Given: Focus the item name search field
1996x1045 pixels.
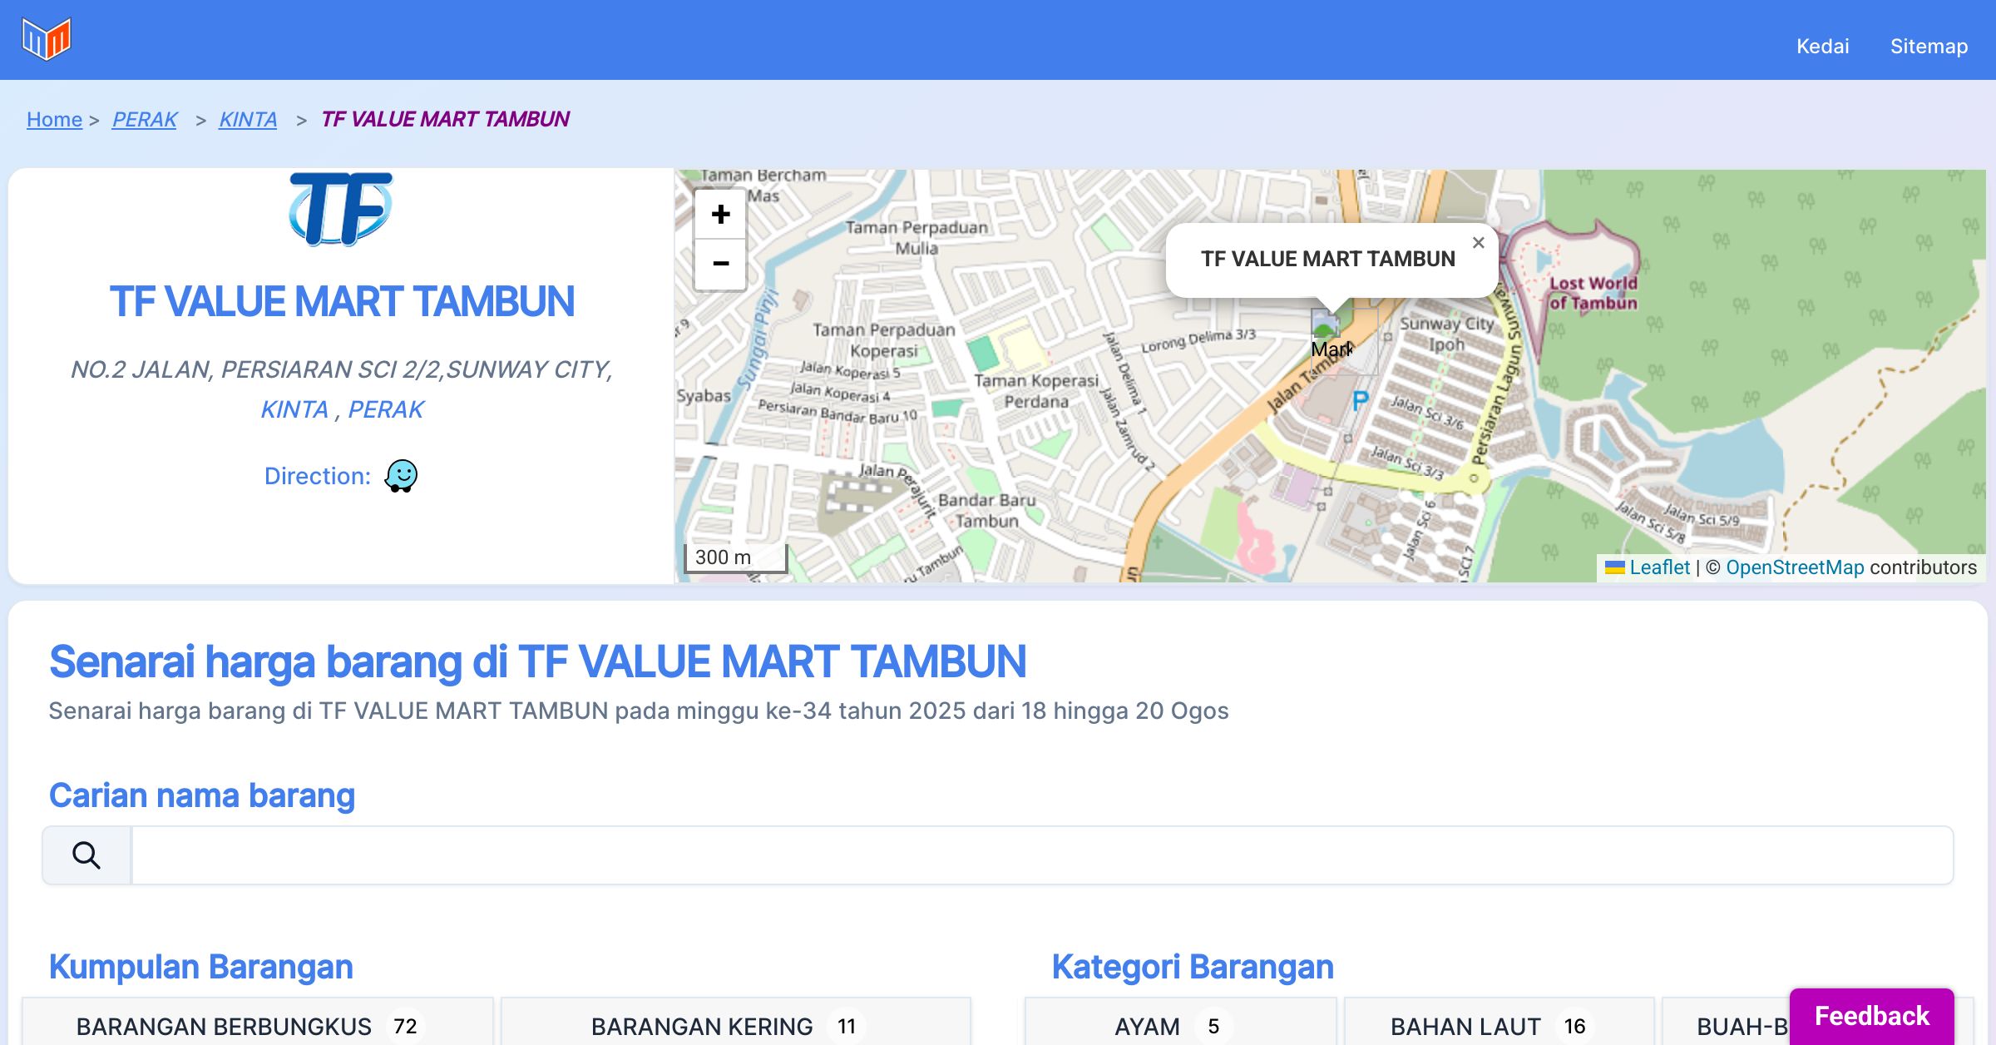Looking at the screenshot, I should point(1041,855).
